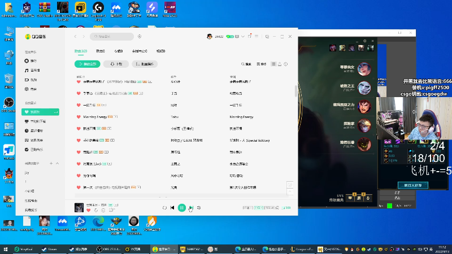Go back with the left arrow in QQ Music
The height and width of the screenshot is (254, 452).
coord(76,37)
